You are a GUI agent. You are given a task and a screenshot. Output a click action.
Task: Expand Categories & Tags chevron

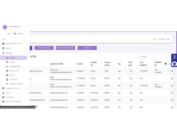pyautogui.click(x=27, y=88)
